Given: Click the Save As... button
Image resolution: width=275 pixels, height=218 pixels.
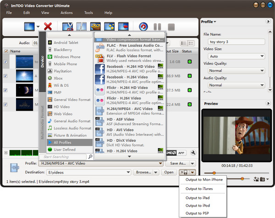Looking at the screenshot, I should coord(178,163).
